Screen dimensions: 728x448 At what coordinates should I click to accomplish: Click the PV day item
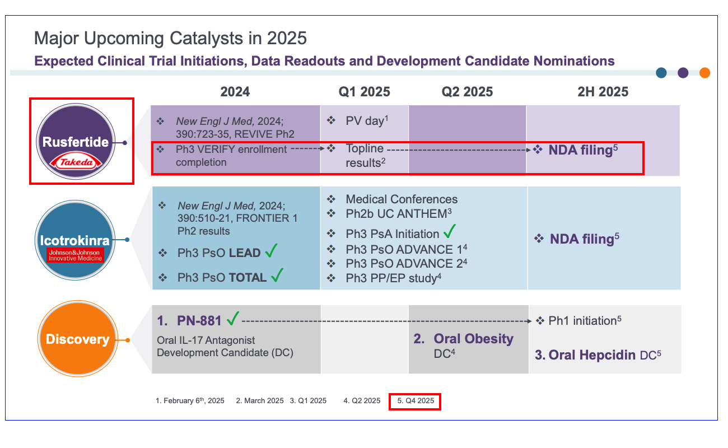pos(367,120)
